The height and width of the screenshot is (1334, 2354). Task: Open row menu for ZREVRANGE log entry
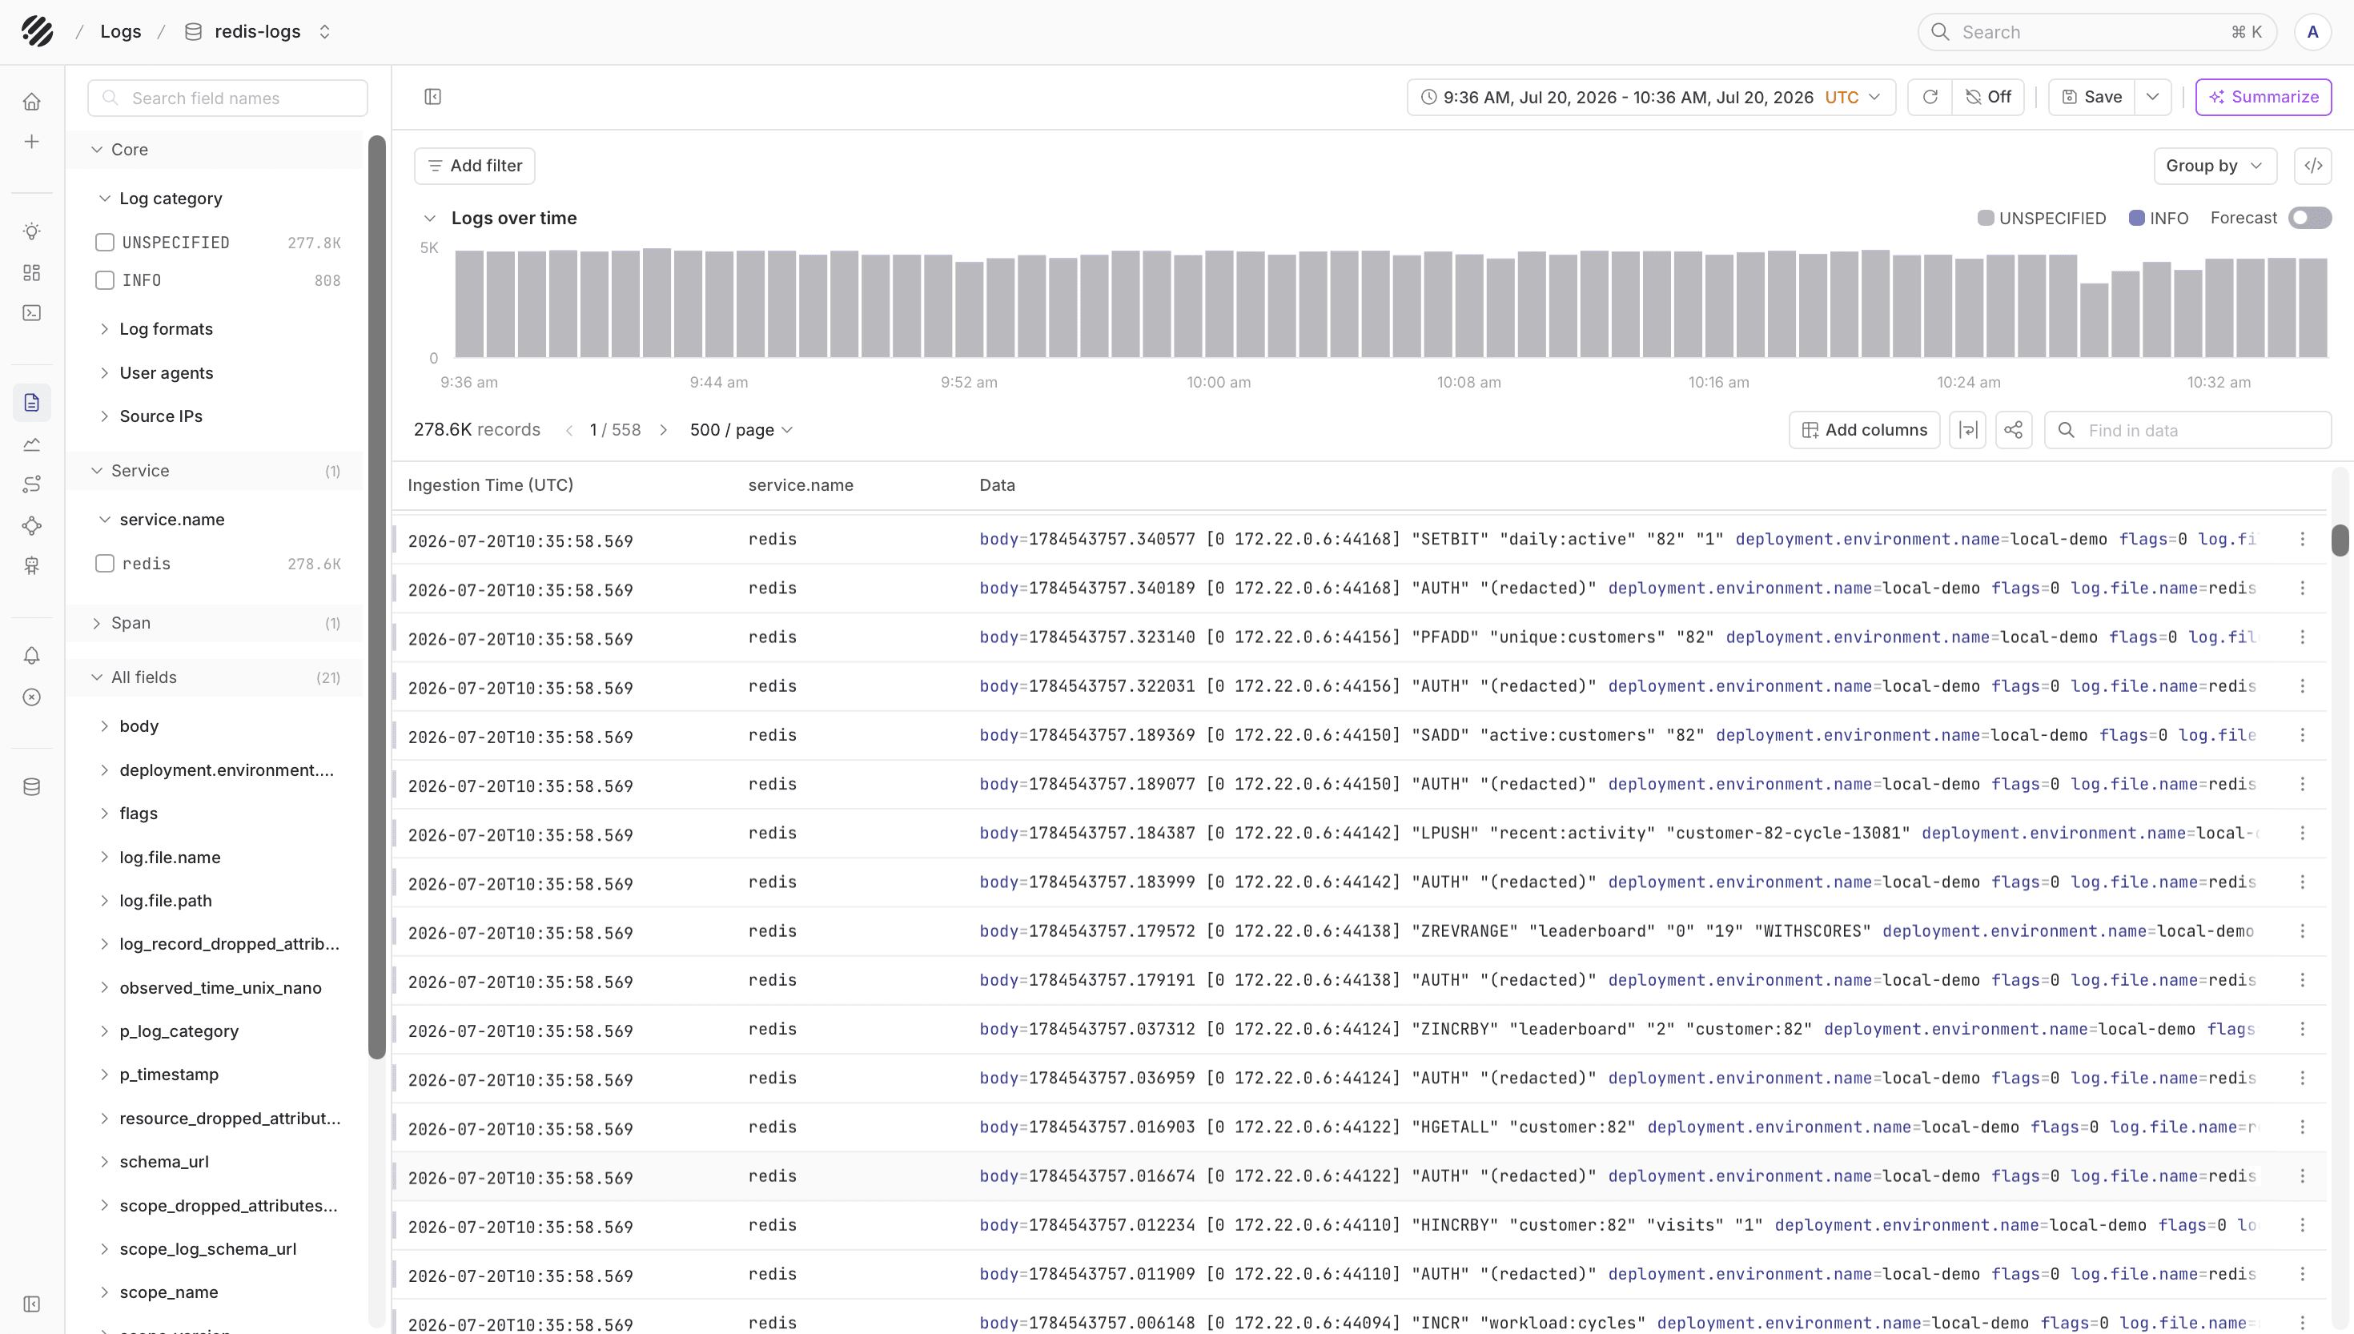point(2303,932)
